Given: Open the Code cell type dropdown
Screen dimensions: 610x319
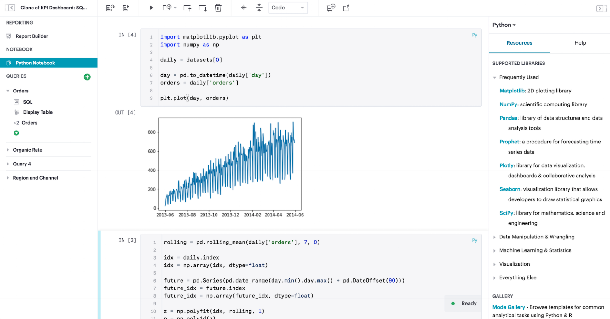Looking at the screenshot, I should [x=287, y=8].
